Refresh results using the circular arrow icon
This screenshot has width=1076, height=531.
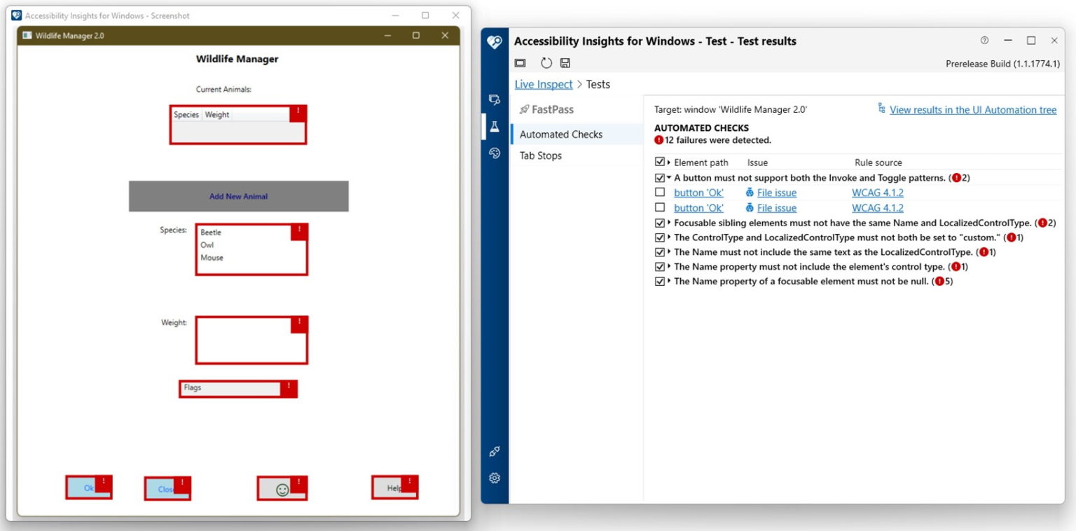tap(546, 62)
